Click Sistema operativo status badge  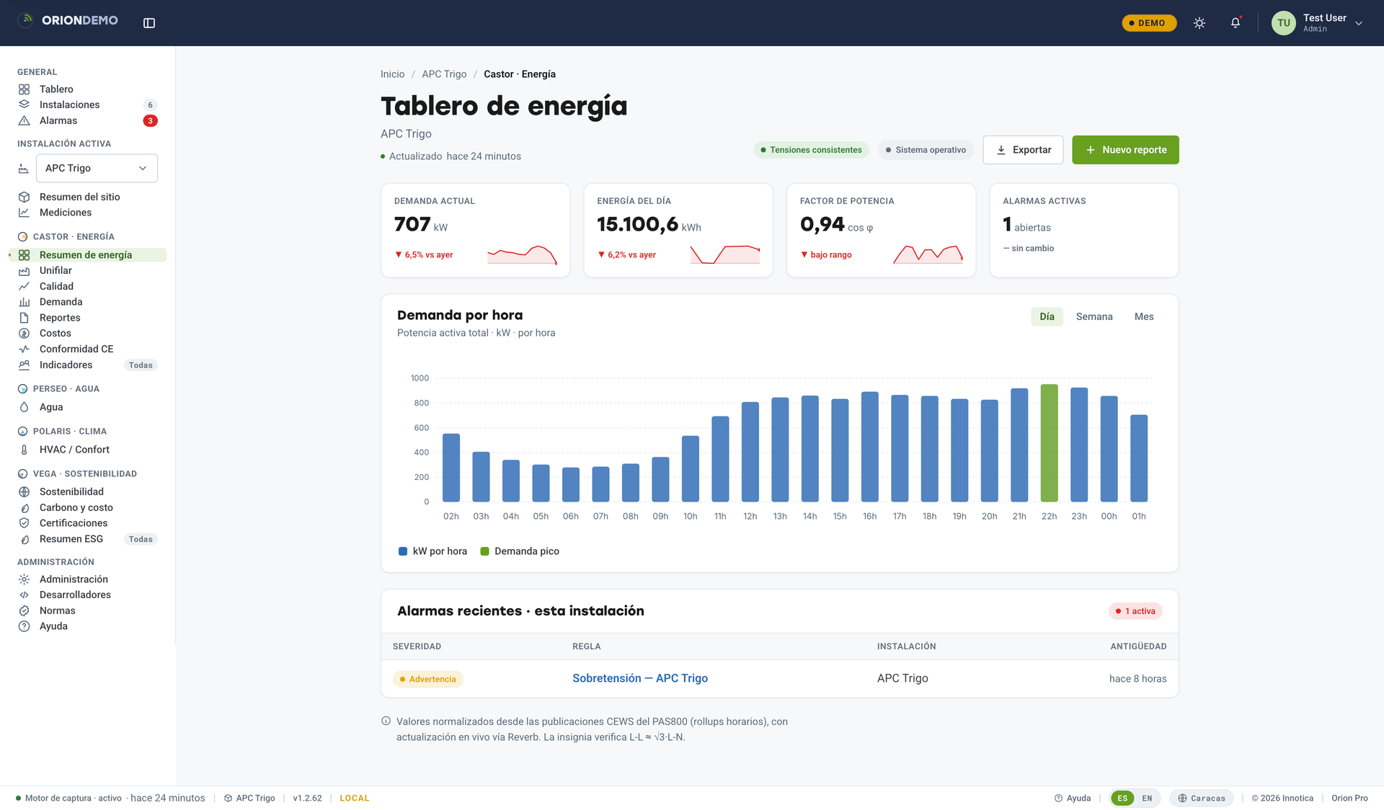click(x=926, y=150)
